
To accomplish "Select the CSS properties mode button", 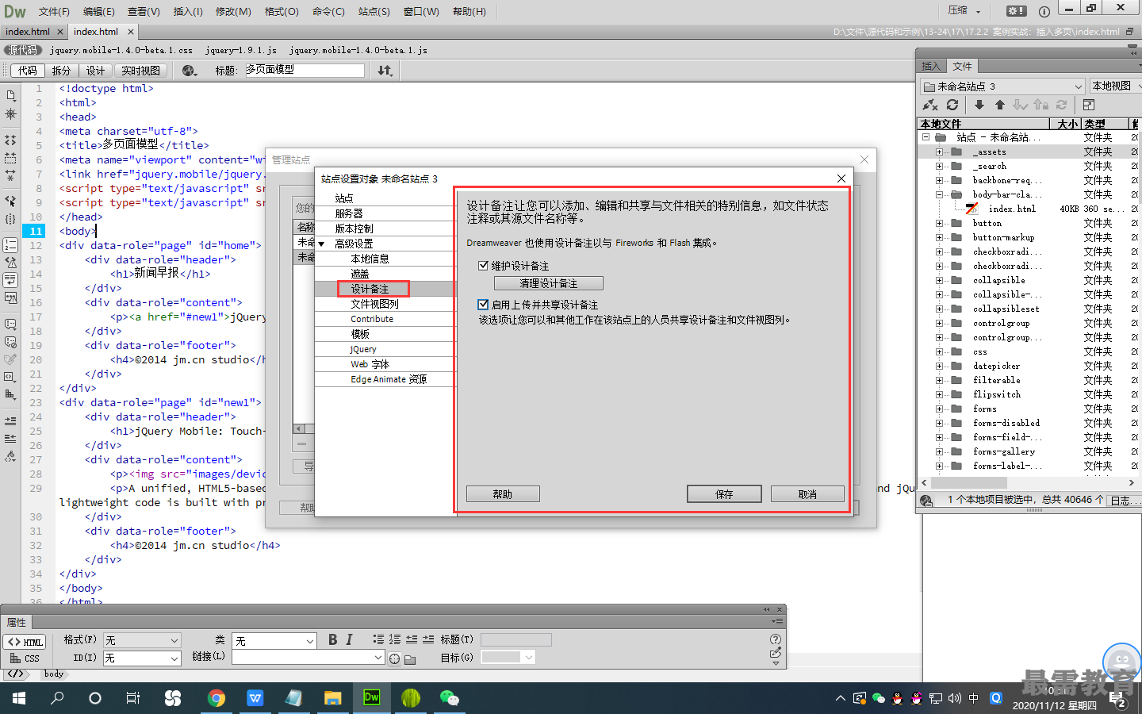I will [25, 658].
